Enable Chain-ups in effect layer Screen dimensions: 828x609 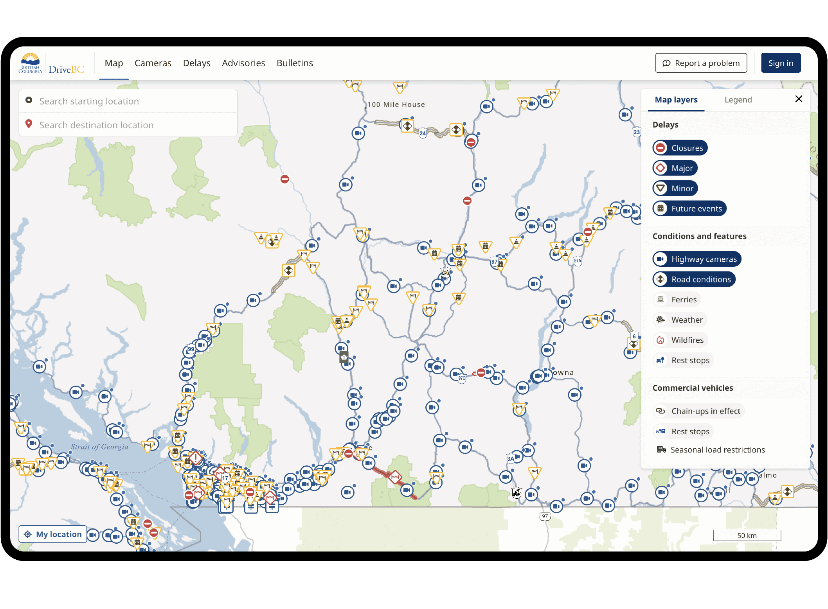698,411
